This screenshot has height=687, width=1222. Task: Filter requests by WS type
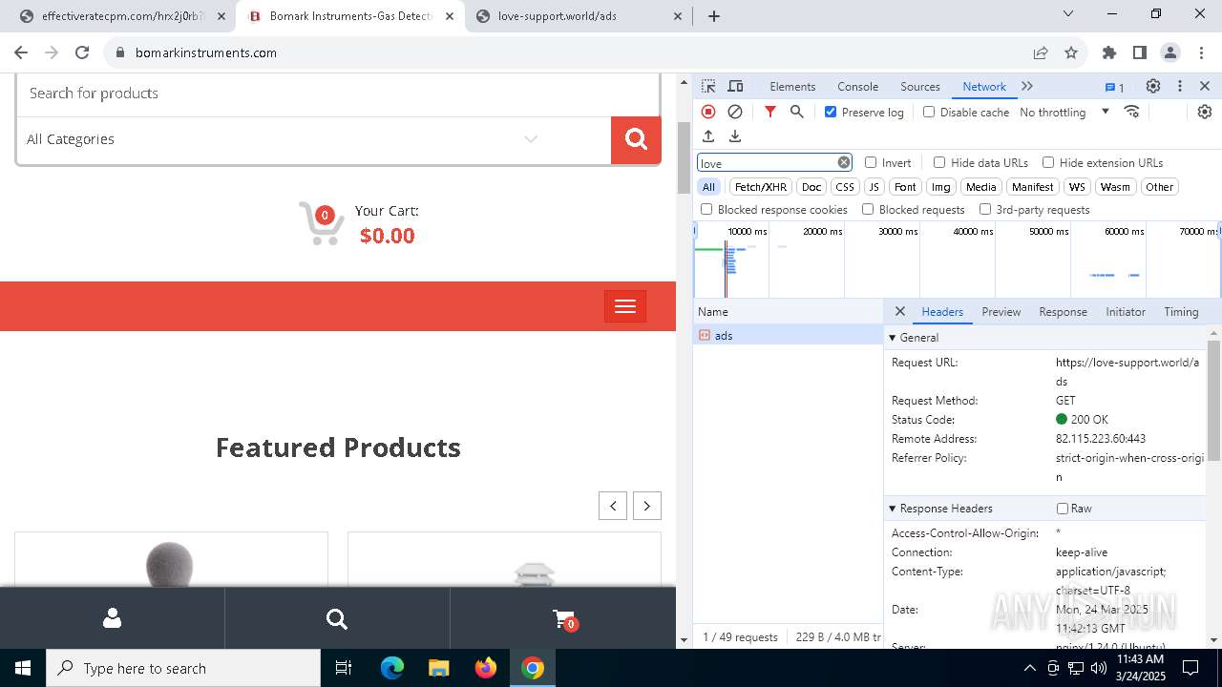point(1077,187)
